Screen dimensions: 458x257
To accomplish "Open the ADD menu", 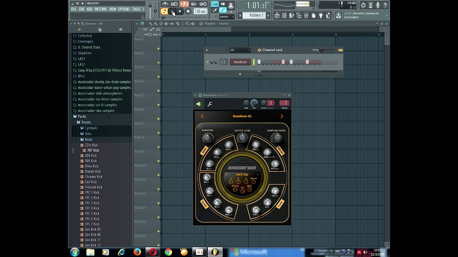I will (x=89, y=9).
